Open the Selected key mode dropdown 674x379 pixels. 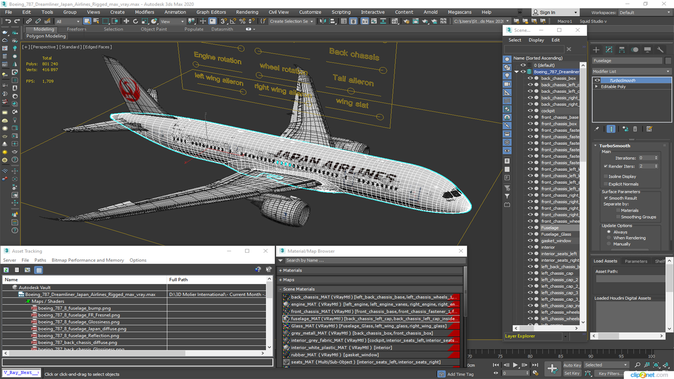[x=606, y=365]
